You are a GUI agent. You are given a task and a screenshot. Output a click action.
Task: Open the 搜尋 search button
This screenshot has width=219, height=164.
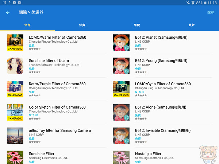pyautogui.click(x=211, y=12)
